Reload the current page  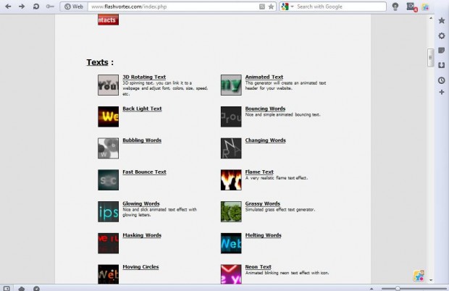pyautogui.click(x=35, y=7)
